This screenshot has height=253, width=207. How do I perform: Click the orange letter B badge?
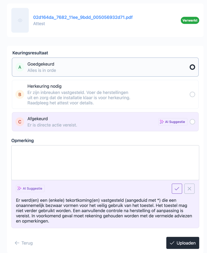[x=20, y=95]
